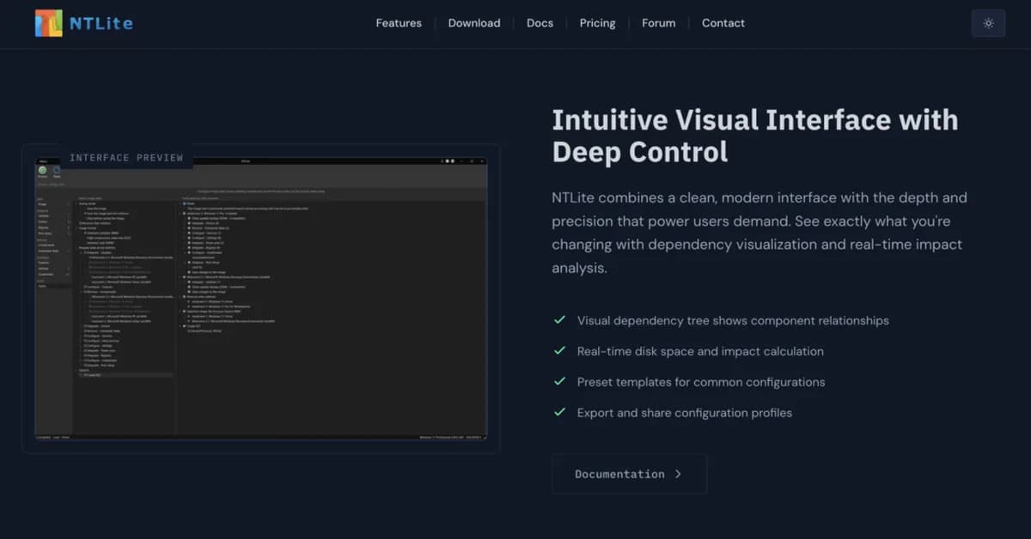Screen dimensions: 1031x539
Task: Toggle the light/dark theme sun button
Action: [x=988, y=23]
